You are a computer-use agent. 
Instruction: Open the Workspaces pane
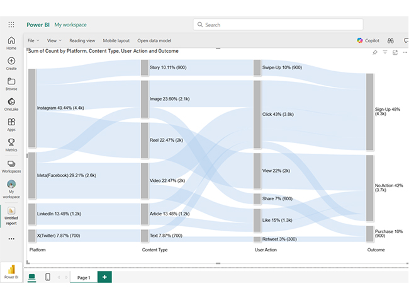tap(11, 166)
